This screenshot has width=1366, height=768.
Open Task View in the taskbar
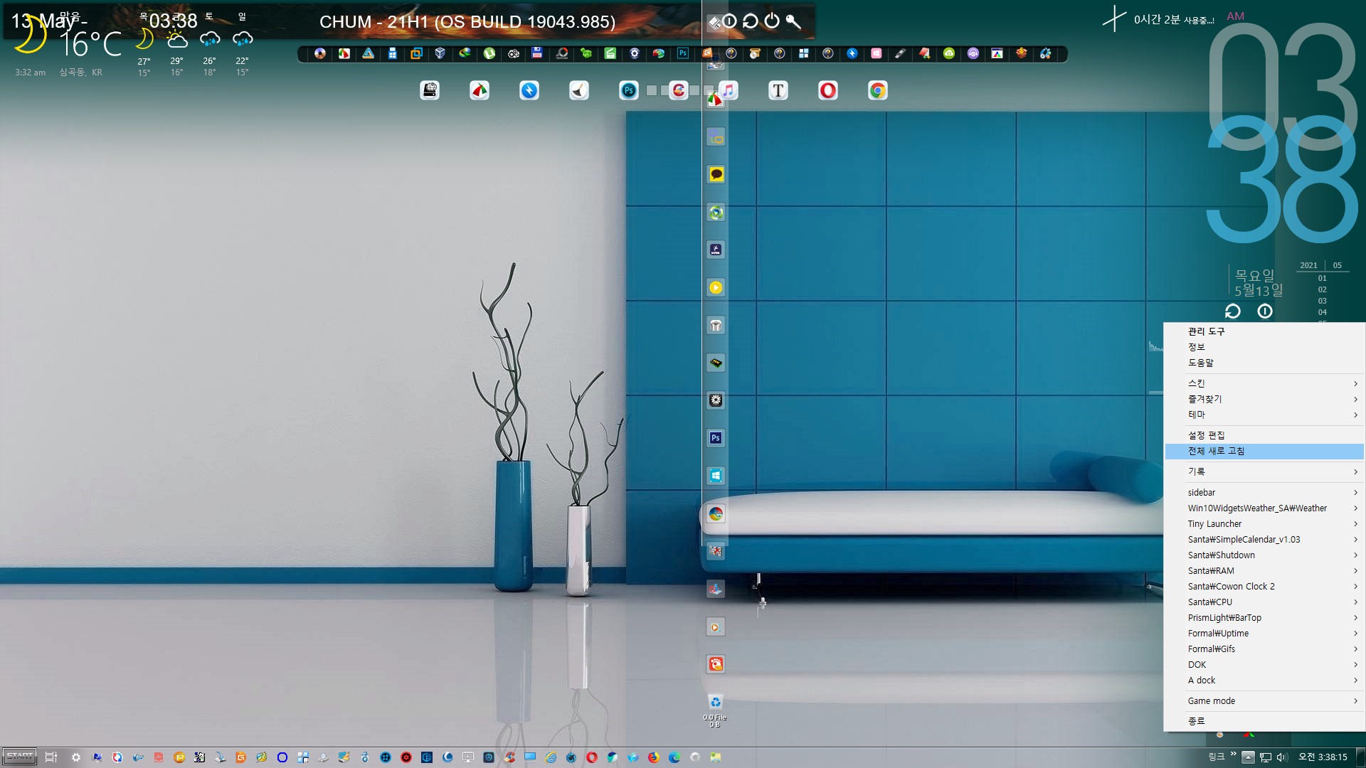click(51, 757)
